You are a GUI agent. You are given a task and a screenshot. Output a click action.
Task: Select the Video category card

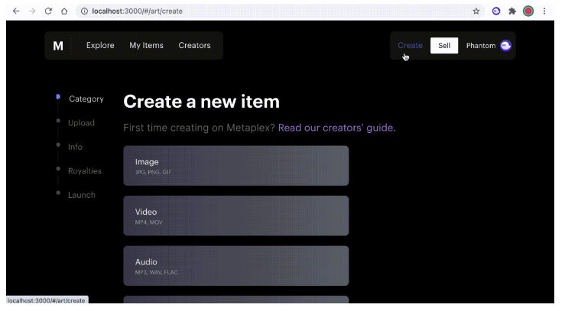[x=236, y=215]
